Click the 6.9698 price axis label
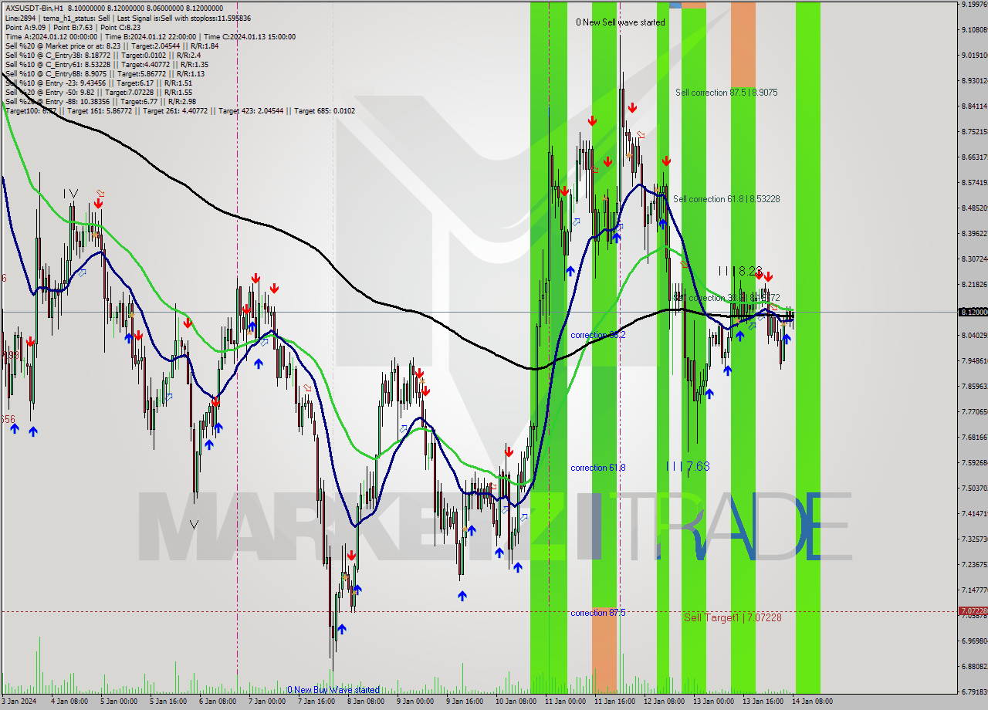The width and height of the screenshot is (988, 710). (x=974, y=641)
